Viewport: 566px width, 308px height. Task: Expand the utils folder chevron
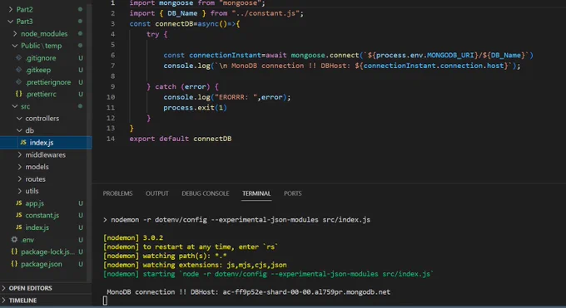pyautogui.click(x=19, y=191)
